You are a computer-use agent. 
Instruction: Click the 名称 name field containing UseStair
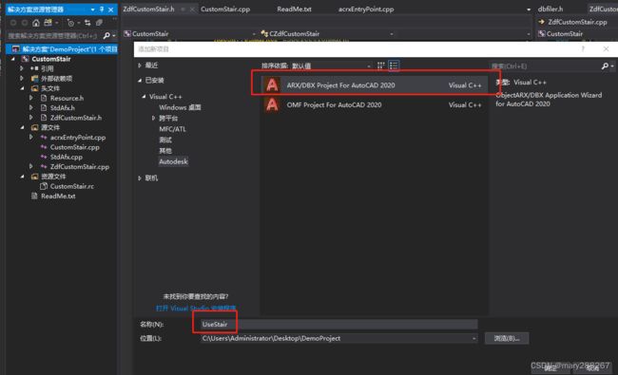pos(339,325)
